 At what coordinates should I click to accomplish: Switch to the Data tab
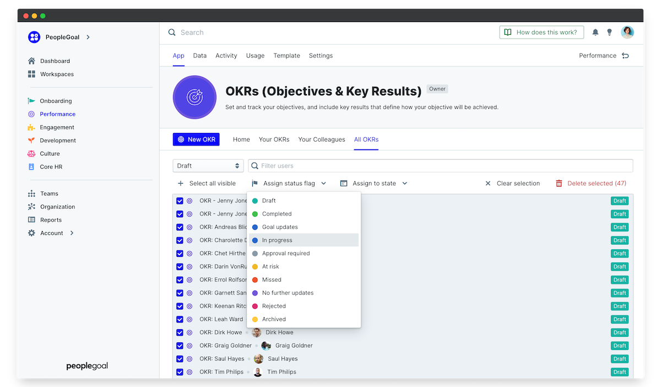tap(200, 56)
